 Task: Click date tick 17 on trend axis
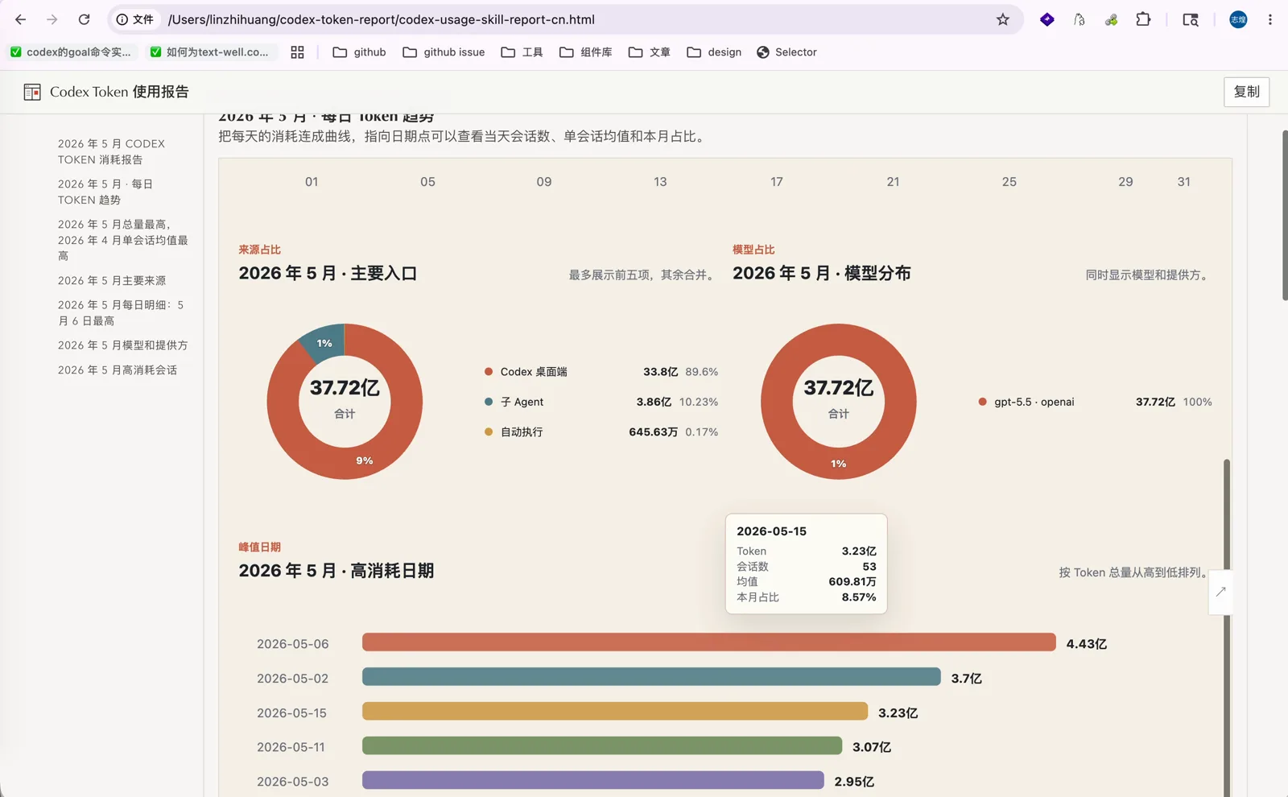pos(777,182)
